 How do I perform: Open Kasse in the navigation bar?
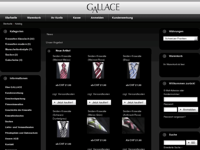click(x=77, y=18)
